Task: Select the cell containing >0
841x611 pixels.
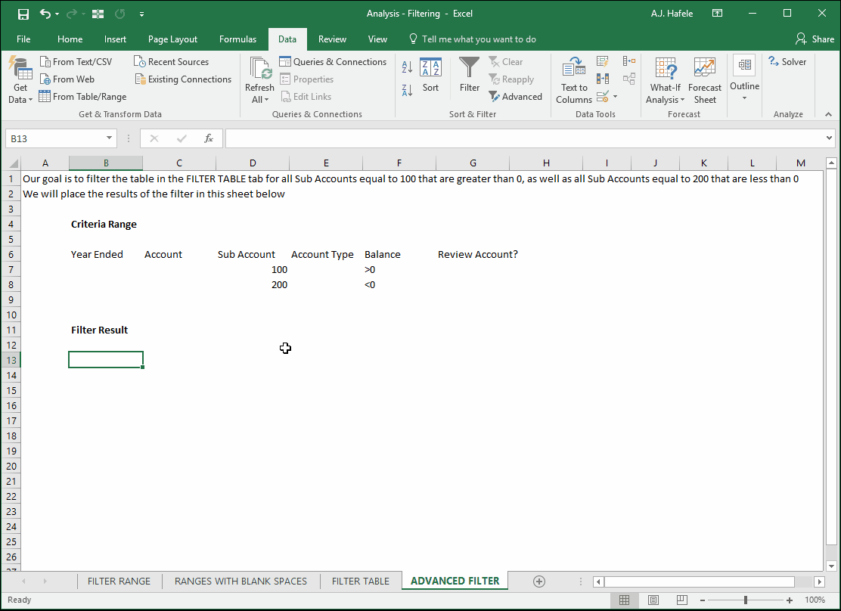Action: pyautogui.click(x=399, y=269)
